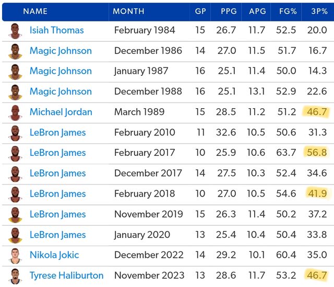The image size is (334, 287).
Task: Click LeBron James's headshot in November 2019 row
Action: pos(15,214)
